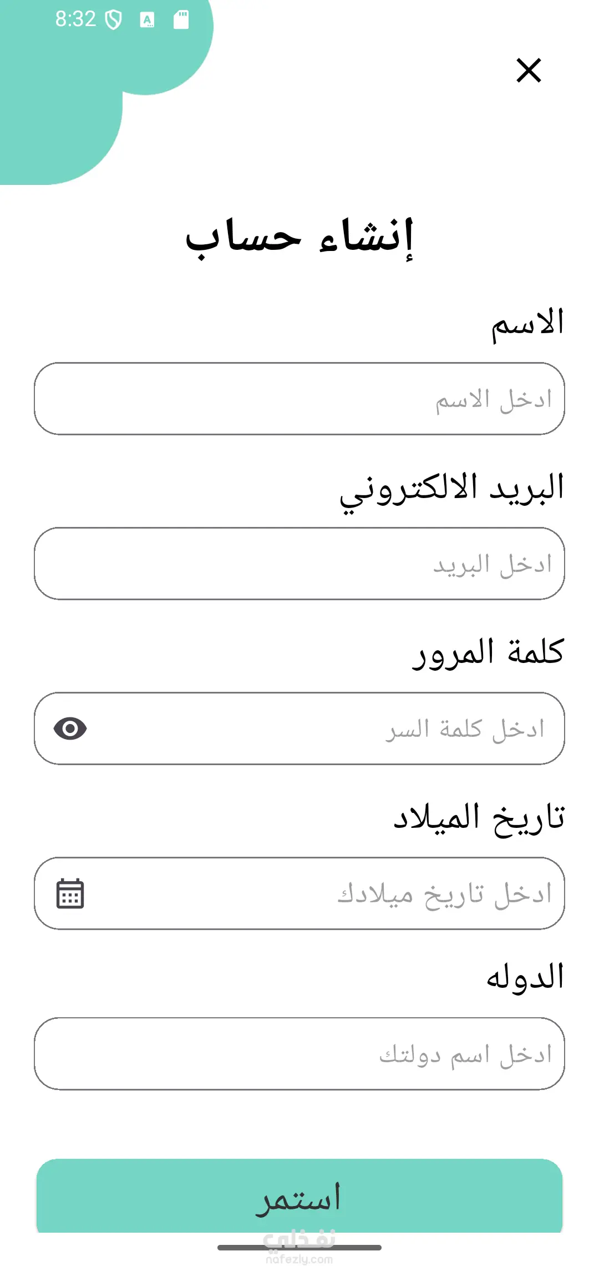599x1266 pixels.
Task: Tap the 'الدوله' country label
Action: coord(525,978)
